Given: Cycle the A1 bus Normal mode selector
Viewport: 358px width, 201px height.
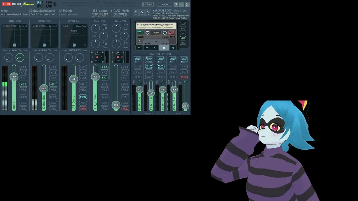Looking at the screenshot, I should pos(138,60).
